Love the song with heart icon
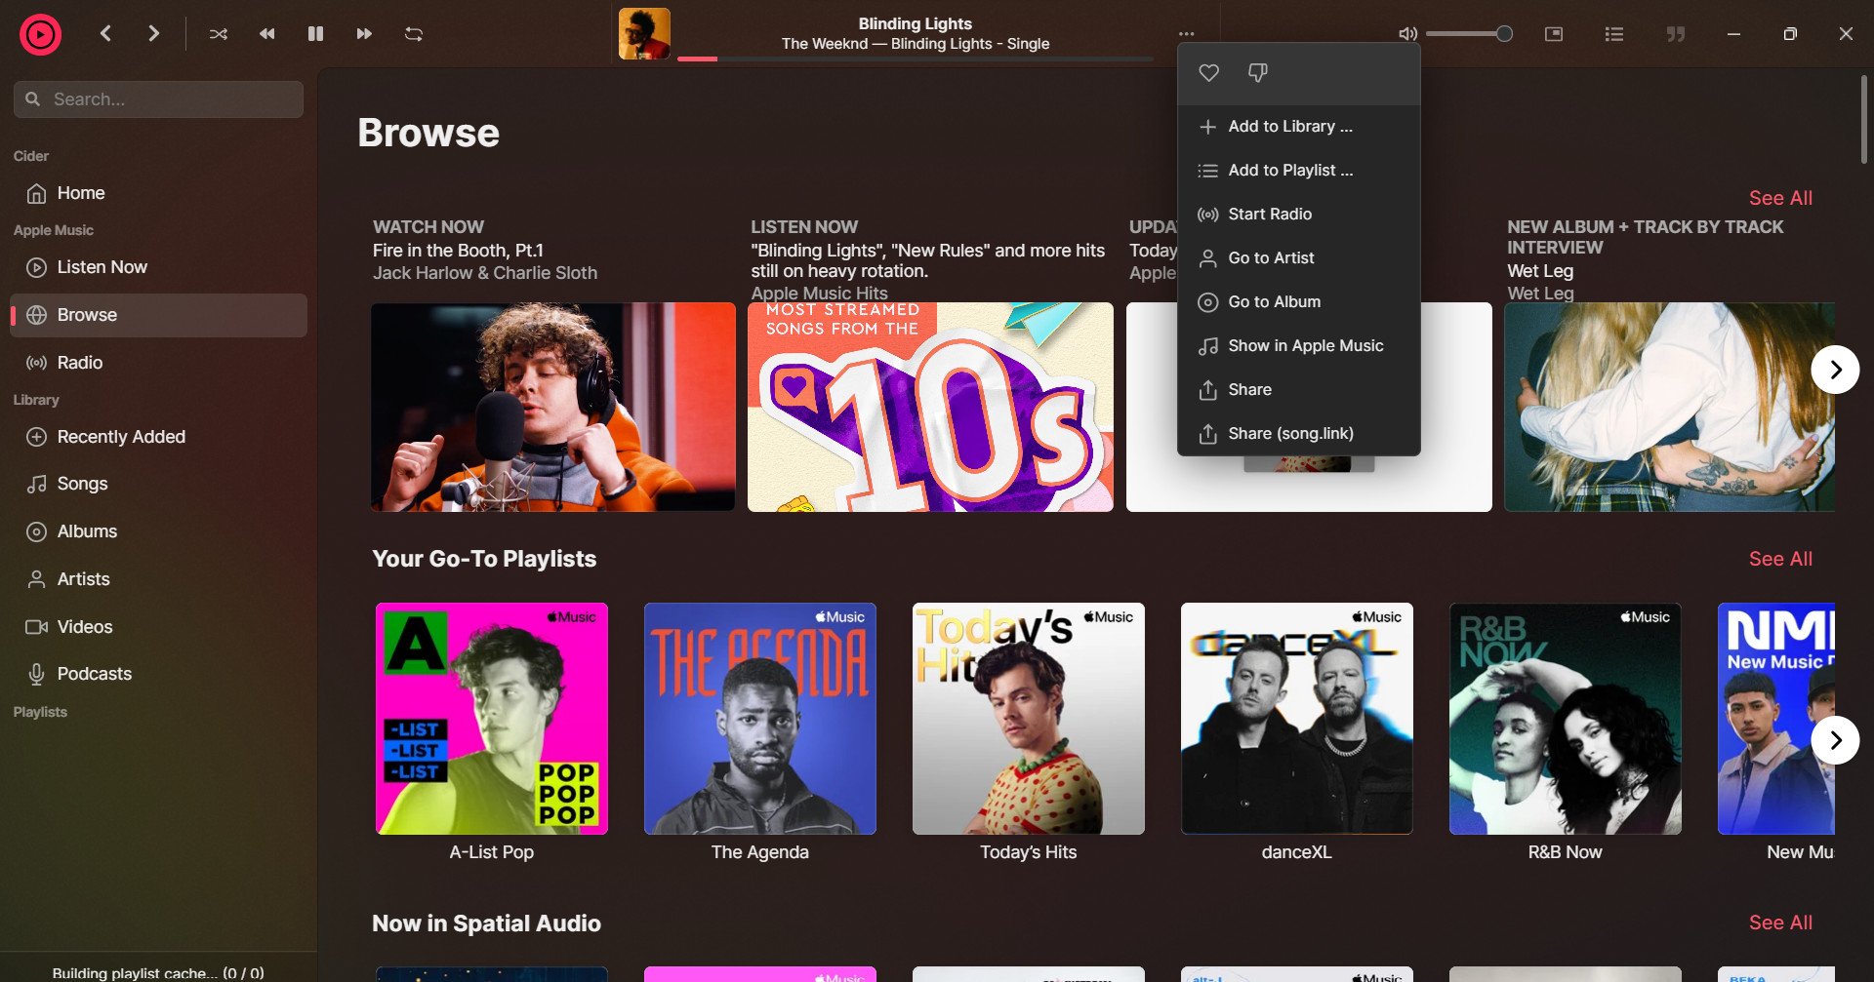The width and height of the screenshot is (1874, 982). 1208,73
